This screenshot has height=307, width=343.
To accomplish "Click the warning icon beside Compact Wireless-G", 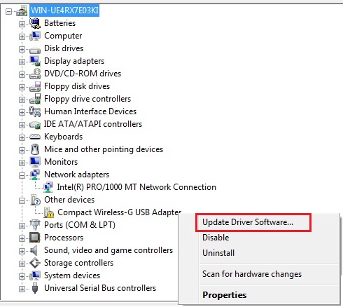I will (49, 212).
